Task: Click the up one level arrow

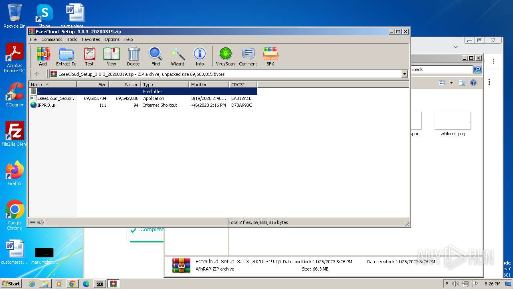Action: pyautogui.click(x=37, y=74)
